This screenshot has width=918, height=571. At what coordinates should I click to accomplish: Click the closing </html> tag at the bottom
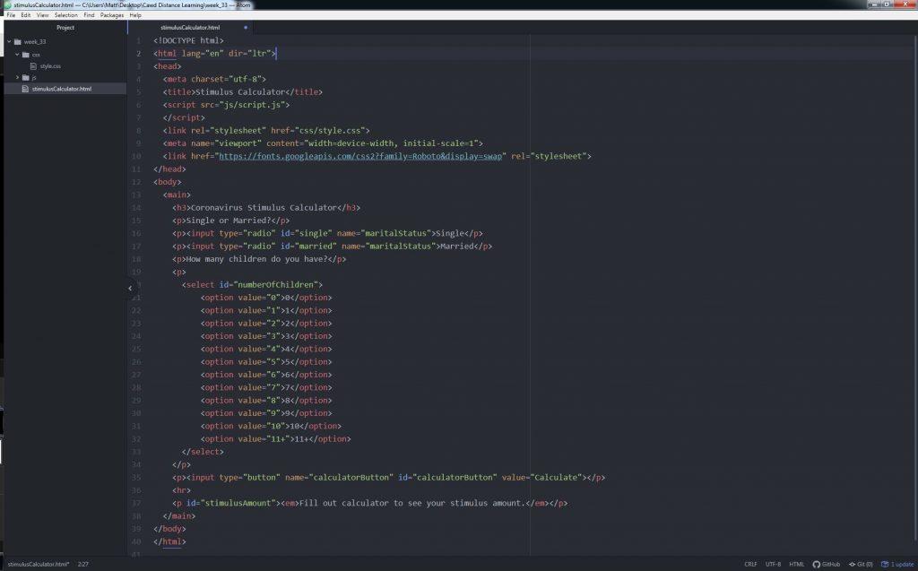169,542
